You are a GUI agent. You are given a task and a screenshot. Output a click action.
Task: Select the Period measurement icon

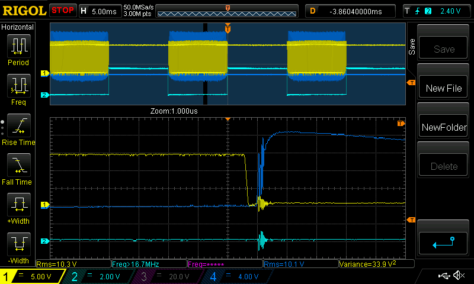tap(18, 47)
